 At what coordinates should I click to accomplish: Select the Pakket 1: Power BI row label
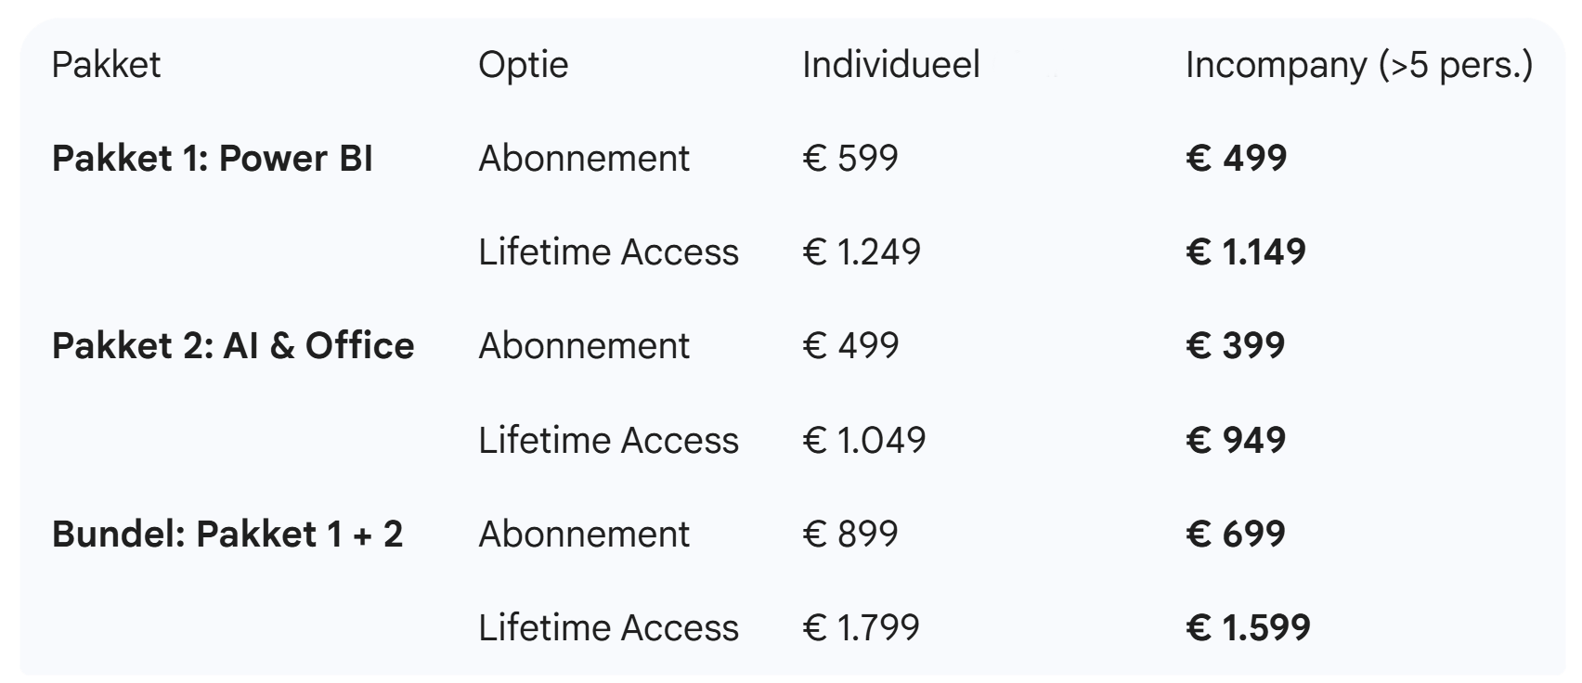[212, 159]
